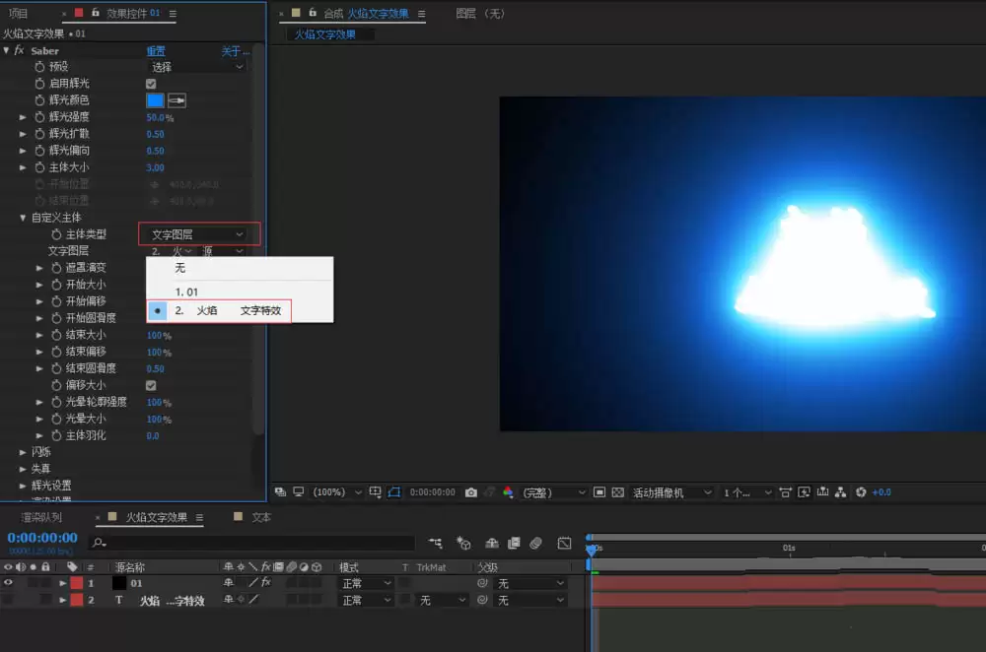
Task: Open the 预设 选择 dropdown
Action: [197, 67]
